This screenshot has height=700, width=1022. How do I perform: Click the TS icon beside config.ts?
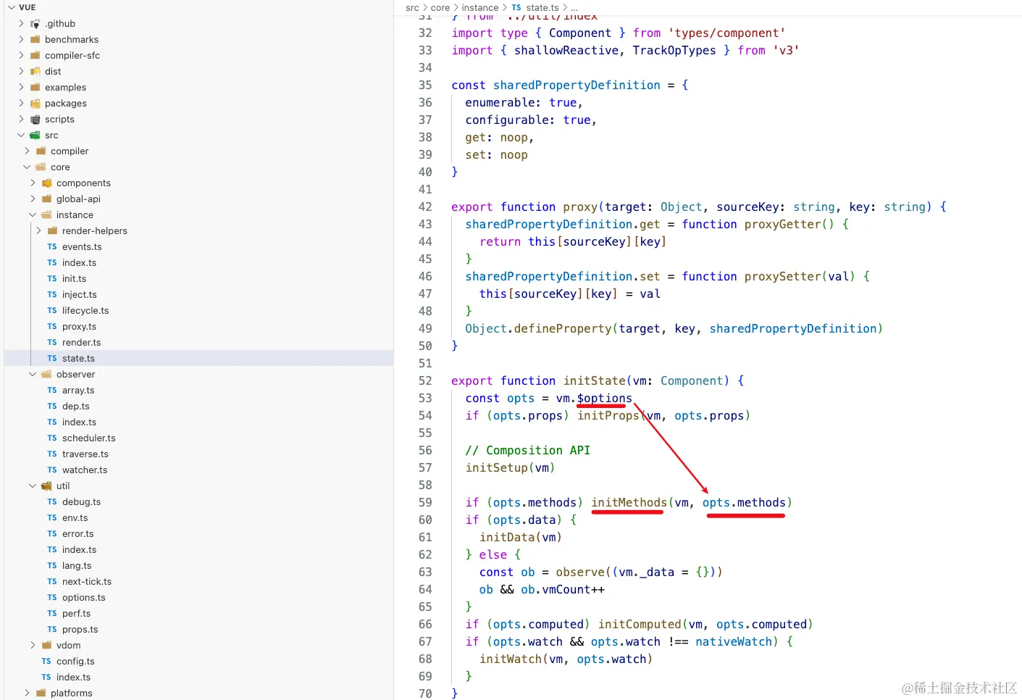click(46, 662)
